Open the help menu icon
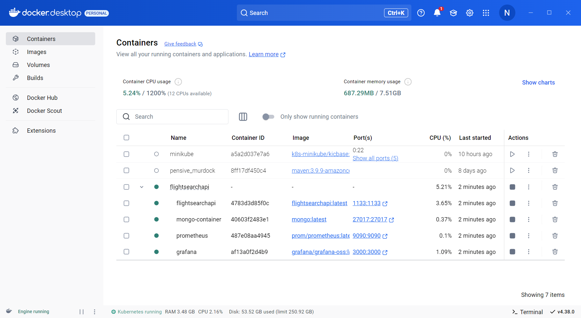581x318 pixels. (x=421, y=13)
